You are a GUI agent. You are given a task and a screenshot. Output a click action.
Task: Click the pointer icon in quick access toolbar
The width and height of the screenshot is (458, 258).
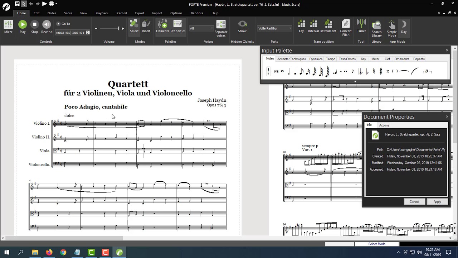click(24, 4)
